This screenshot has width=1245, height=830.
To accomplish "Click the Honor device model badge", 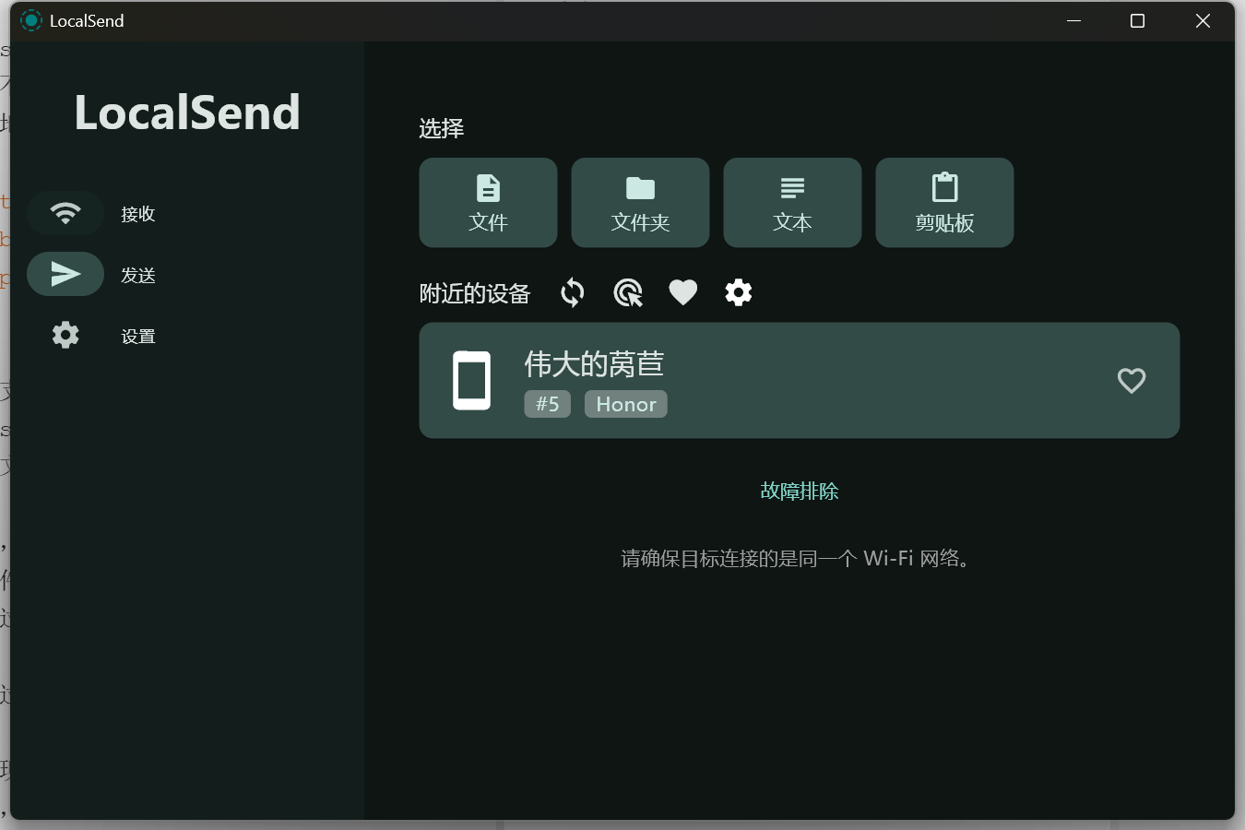I will pos(626,404).
